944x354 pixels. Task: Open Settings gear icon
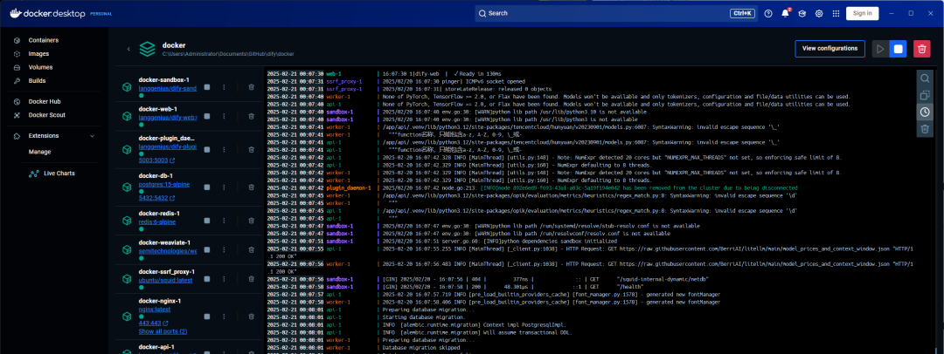click(819, 13)
